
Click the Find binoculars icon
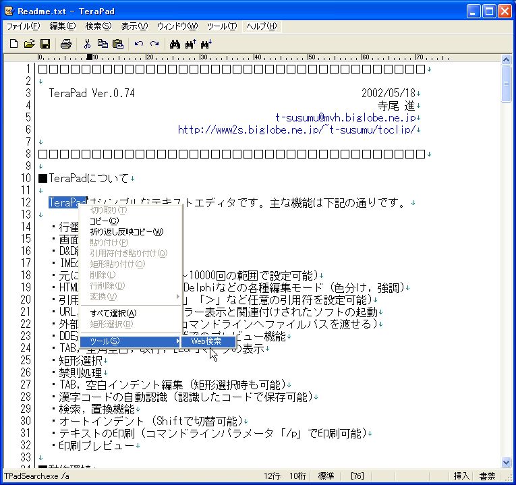pyautogui.click(x=175, y=43)
